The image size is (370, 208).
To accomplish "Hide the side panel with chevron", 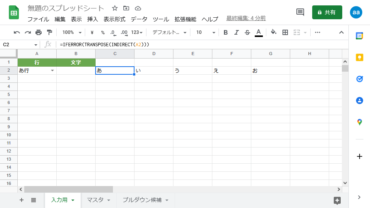I will click(359, 197).
